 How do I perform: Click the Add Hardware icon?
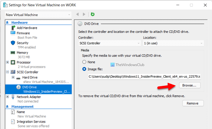13,28
